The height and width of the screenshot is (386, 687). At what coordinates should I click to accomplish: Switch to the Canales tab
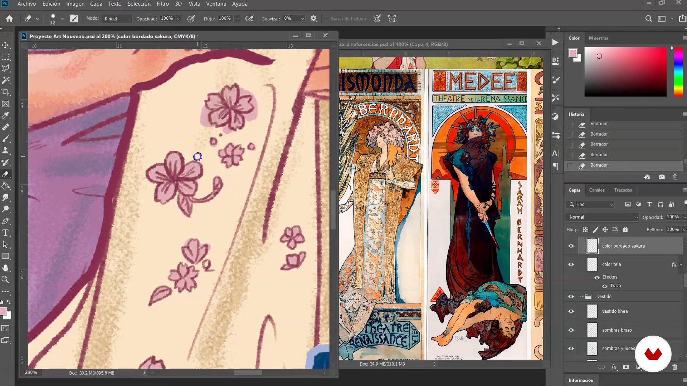(x=597, y=190)
